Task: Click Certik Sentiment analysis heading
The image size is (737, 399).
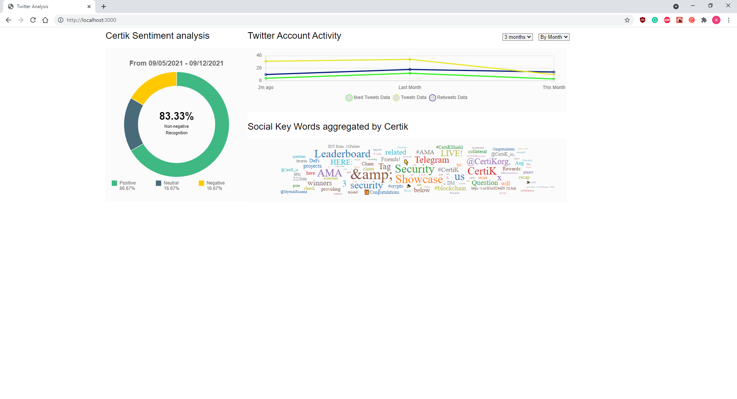Action: click(157, 36)
